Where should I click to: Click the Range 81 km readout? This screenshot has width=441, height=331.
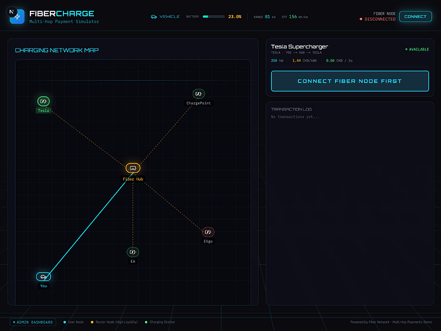pyautogui.click(x=265, y=17)
